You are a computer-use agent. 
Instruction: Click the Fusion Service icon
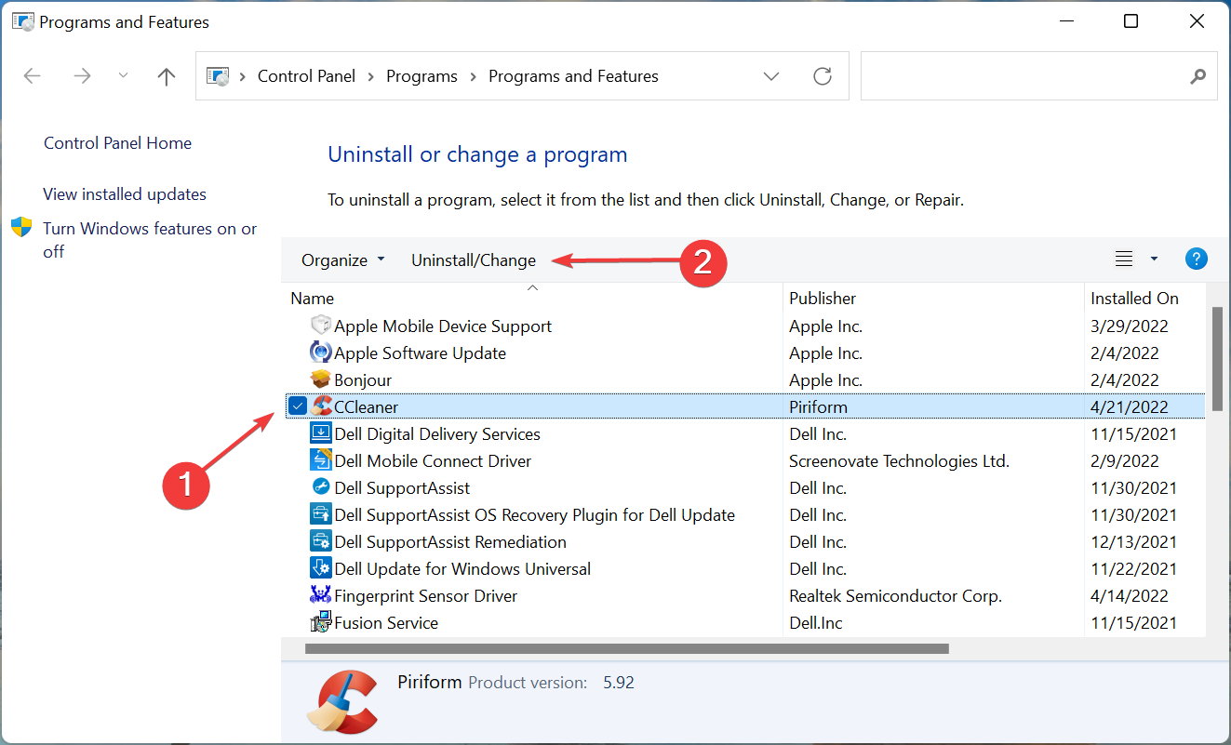point(321,622)
